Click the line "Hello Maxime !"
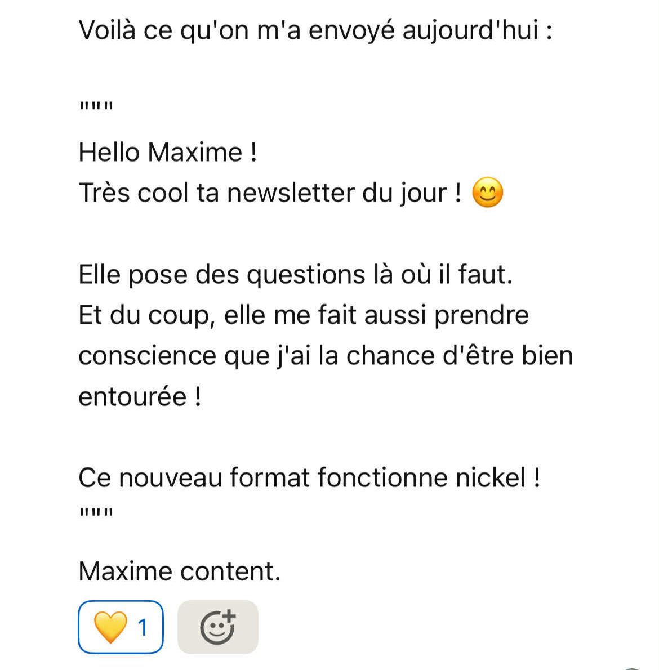 (168, 152)
